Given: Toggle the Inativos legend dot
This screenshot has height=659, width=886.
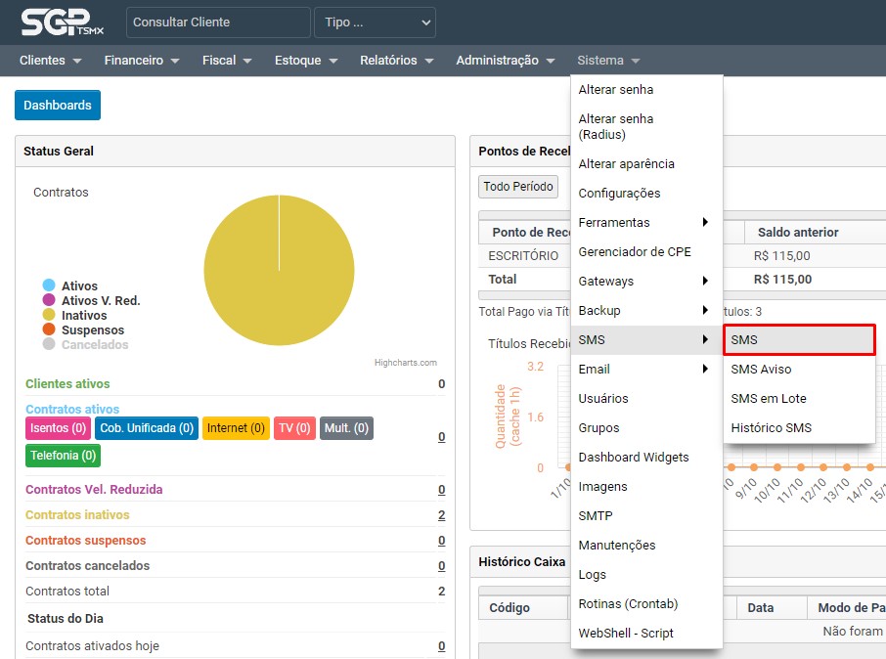Looking at the screenshot, I should pos(49,315).
